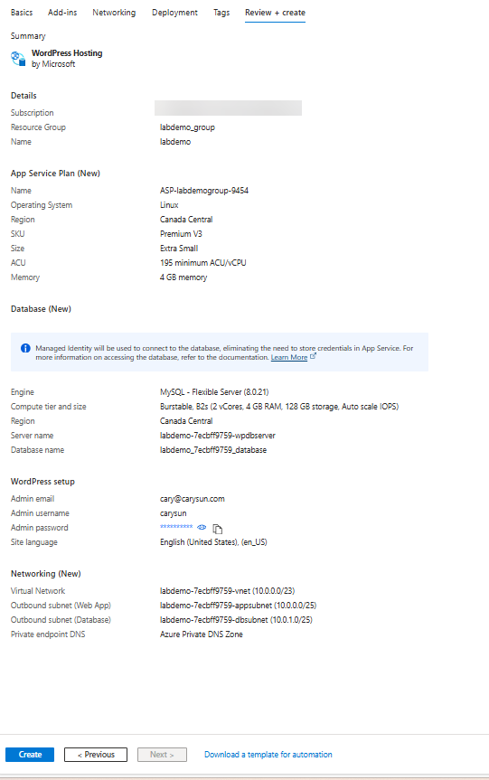Go back with the Previous button

point(96,755)
